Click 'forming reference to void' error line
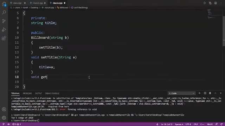Screen dimensions: 225x126 (x=82, y=110)
